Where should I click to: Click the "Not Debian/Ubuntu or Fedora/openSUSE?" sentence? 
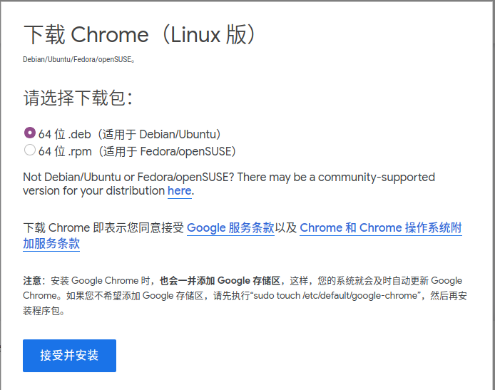coord(128,178)
